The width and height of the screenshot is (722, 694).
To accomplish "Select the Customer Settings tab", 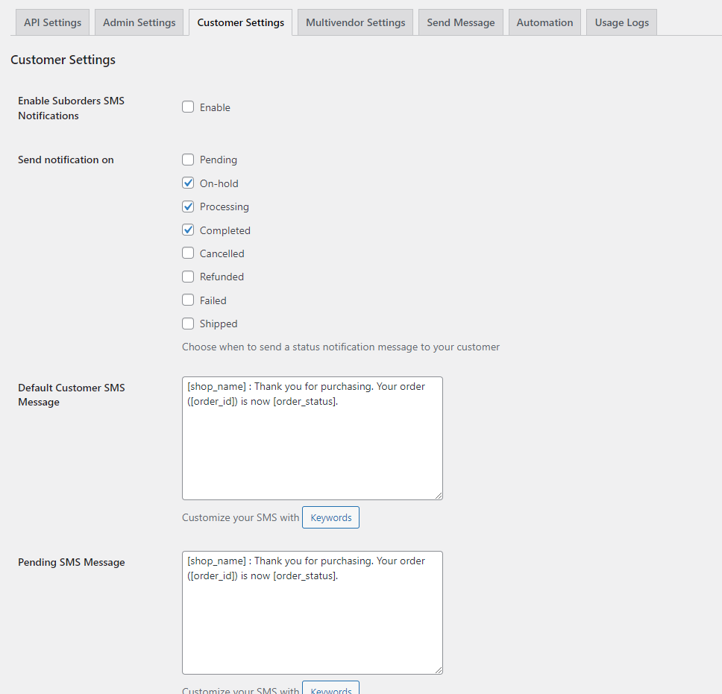I will point(240,22).
